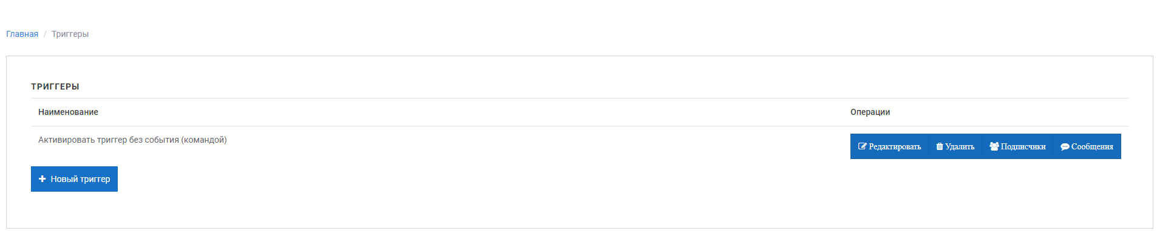Click the Редактировать text label

coord(895,146)
